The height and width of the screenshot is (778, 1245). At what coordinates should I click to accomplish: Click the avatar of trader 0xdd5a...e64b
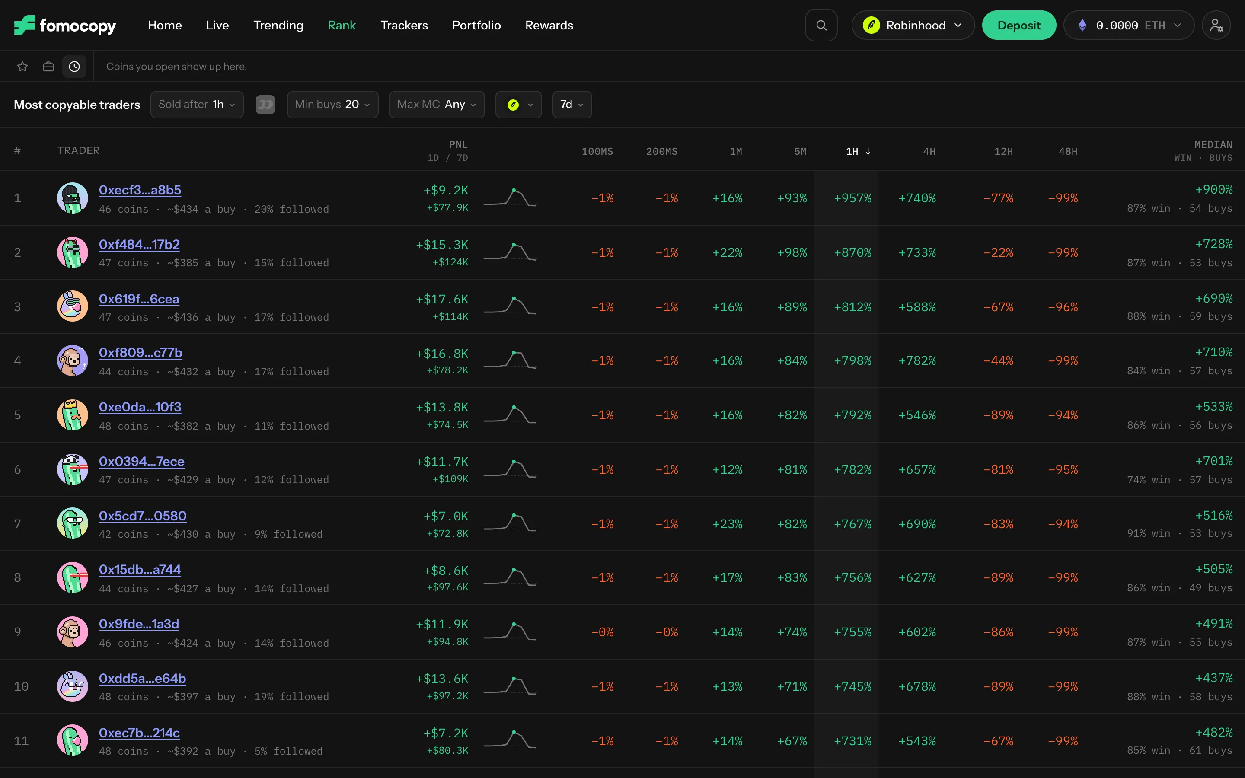pos(73,686)
